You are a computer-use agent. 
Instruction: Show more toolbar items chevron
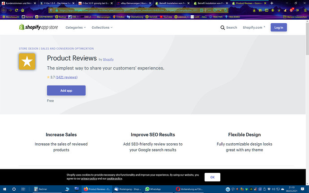coord(297,10)
